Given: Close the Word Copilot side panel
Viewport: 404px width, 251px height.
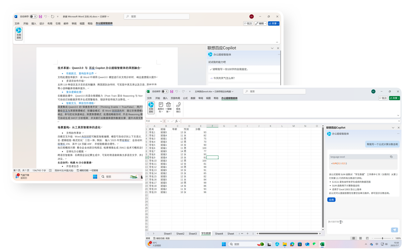Looking at the screenshot, I should (278, 48).
